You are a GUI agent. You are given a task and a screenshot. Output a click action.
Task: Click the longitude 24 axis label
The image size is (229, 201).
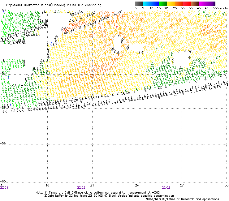[x=137, y=185]
